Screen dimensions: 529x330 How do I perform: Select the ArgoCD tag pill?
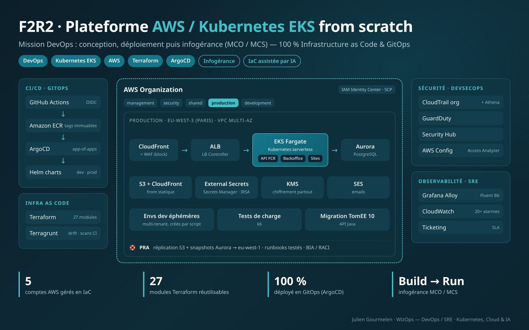tap(181, 61)
